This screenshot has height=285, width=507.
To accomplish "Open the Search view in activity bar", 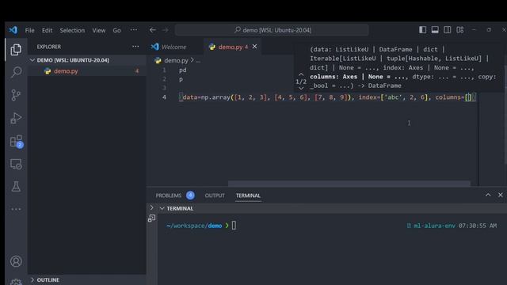I will coord(16,72).
